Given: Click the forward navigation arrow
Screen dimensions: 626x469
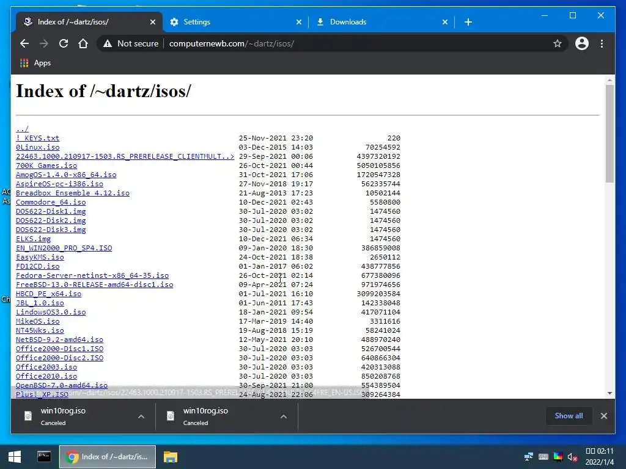Looking at the screenshot, I should coord(44,43).
